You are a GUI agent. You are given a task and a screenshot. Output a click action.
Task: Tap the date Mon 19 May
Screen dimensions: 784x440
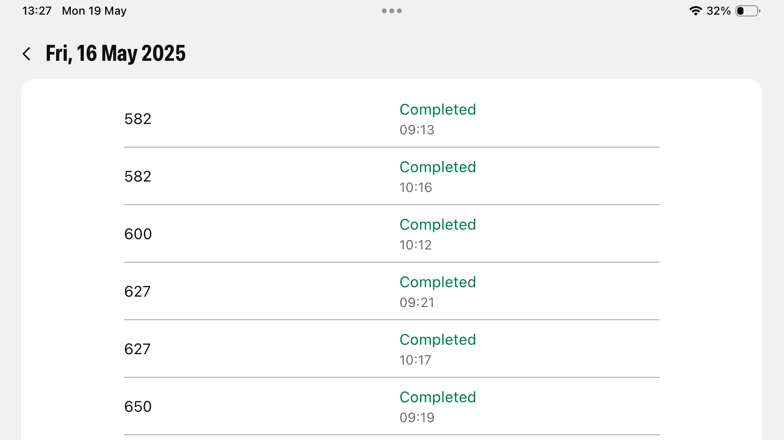[x=93, y=10]
